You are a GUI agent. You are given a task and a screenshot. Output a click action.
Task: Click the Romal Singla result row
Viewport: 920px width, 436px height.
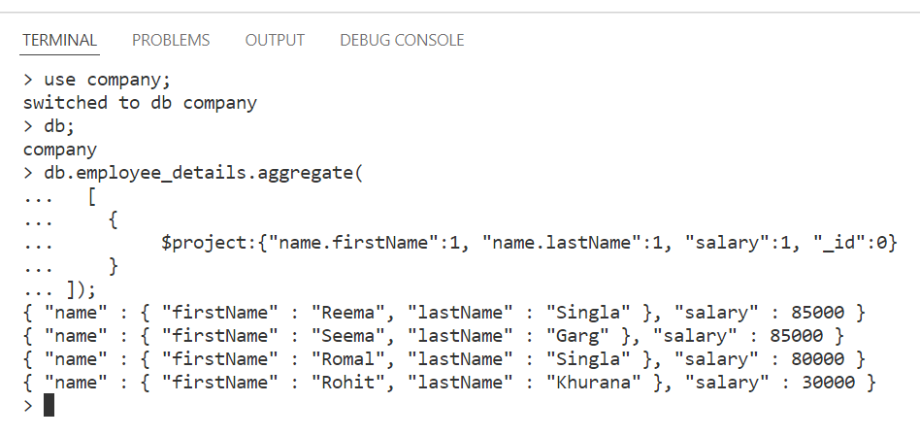coord(444,358)
